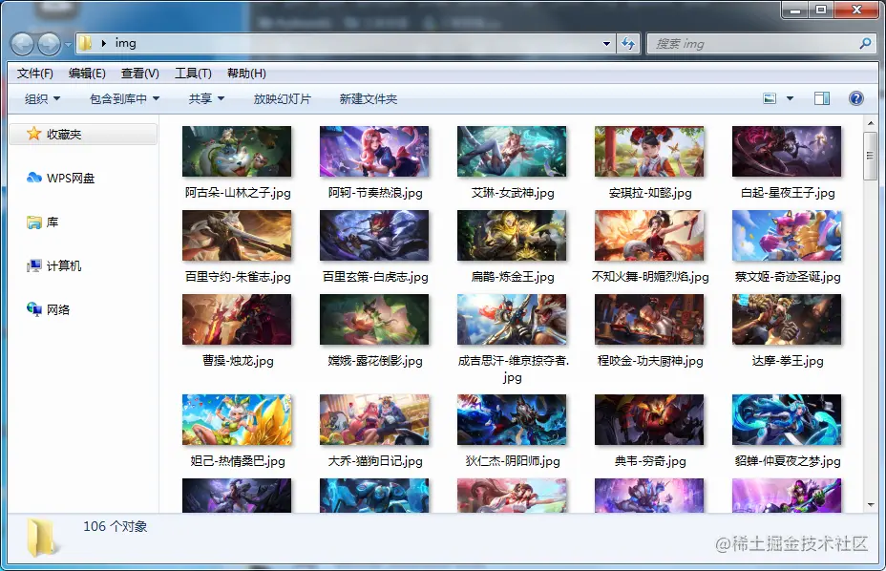Select thumbnail 阿古朵-山林之子.jpg
This screenshot has height=571, width=886.
pos(237,152)
